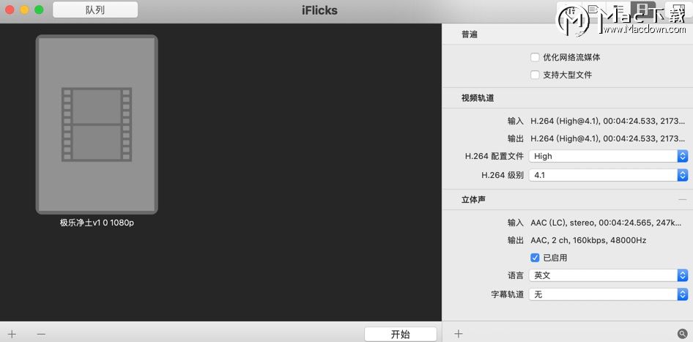693x342 pixels.
Task: Click the video 输出 H.264 info text
Action: tap(608, 138)
